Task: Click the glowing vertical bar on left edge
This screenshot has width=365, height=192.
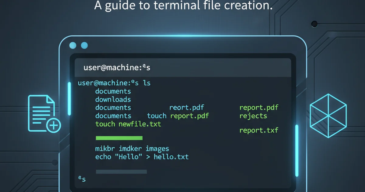Action: pos(69,99)
